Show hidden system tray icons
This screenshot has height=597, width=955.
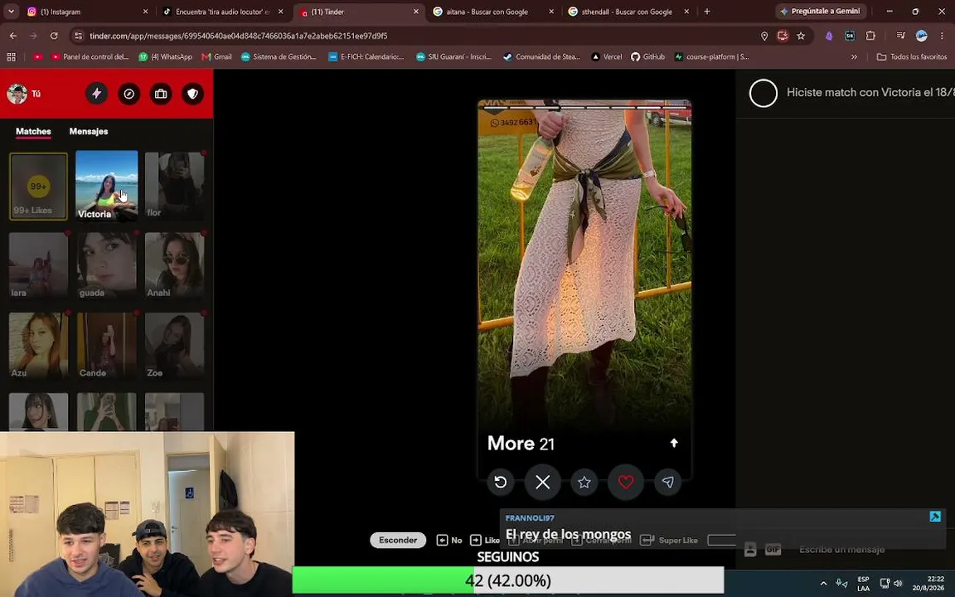823,584
